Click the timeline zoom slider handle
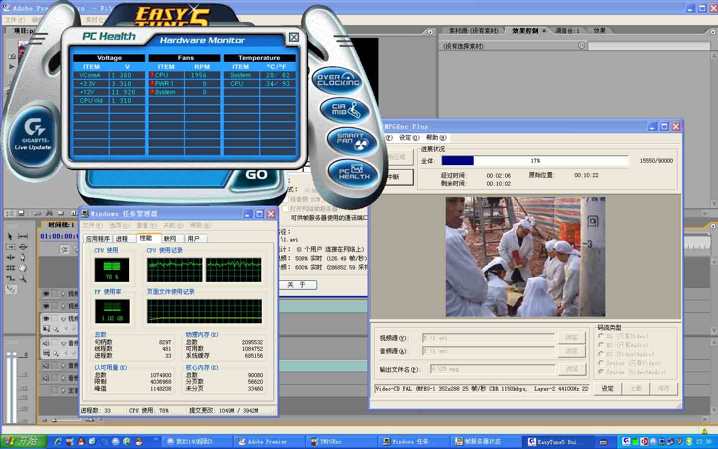Screen dimensions: 718x449 click(x=54, y=420)
